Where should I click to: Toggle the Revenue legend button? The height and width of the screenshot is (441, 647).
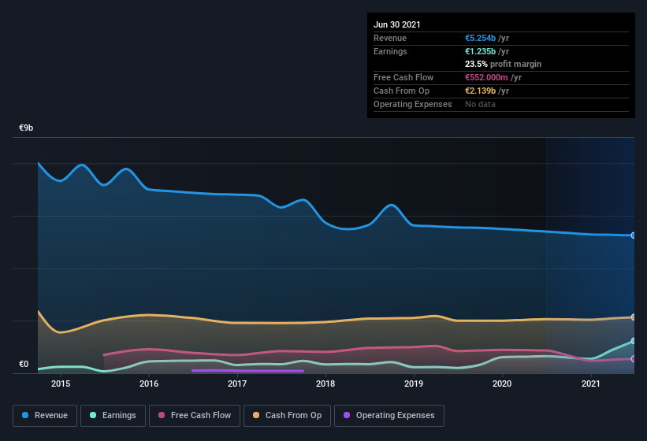[x=45, y=416]
